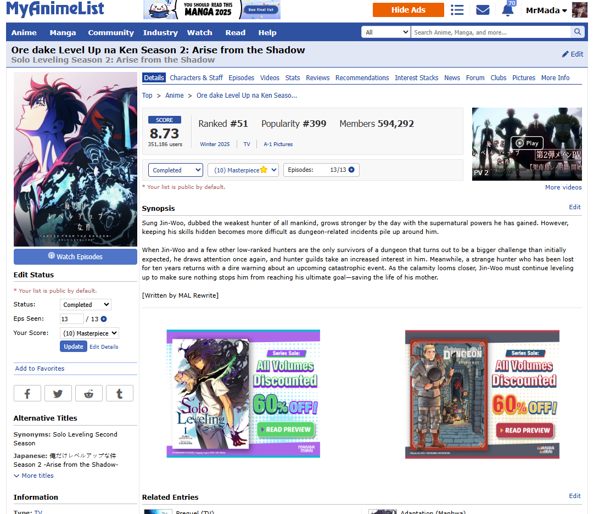Click the MrMada profile avatar
599x514 pixels.
point(580,10)
